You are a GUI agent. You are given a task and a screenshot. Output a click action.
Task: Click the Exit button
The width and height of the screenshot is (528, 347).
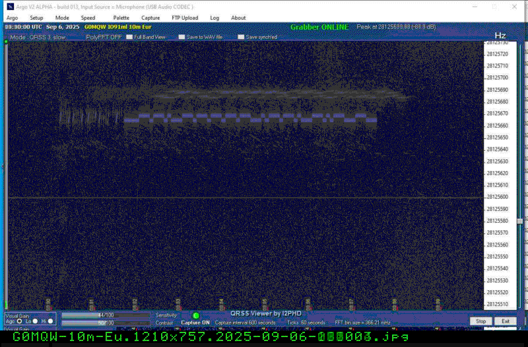(x=506, y=321)
